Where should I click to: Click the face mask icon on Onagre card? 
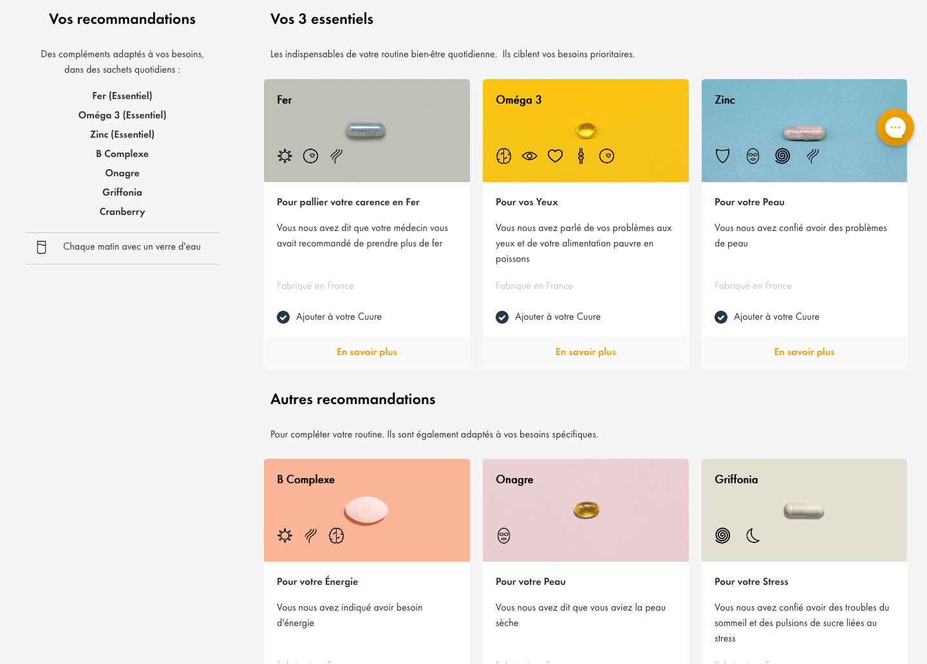point(503,535)
